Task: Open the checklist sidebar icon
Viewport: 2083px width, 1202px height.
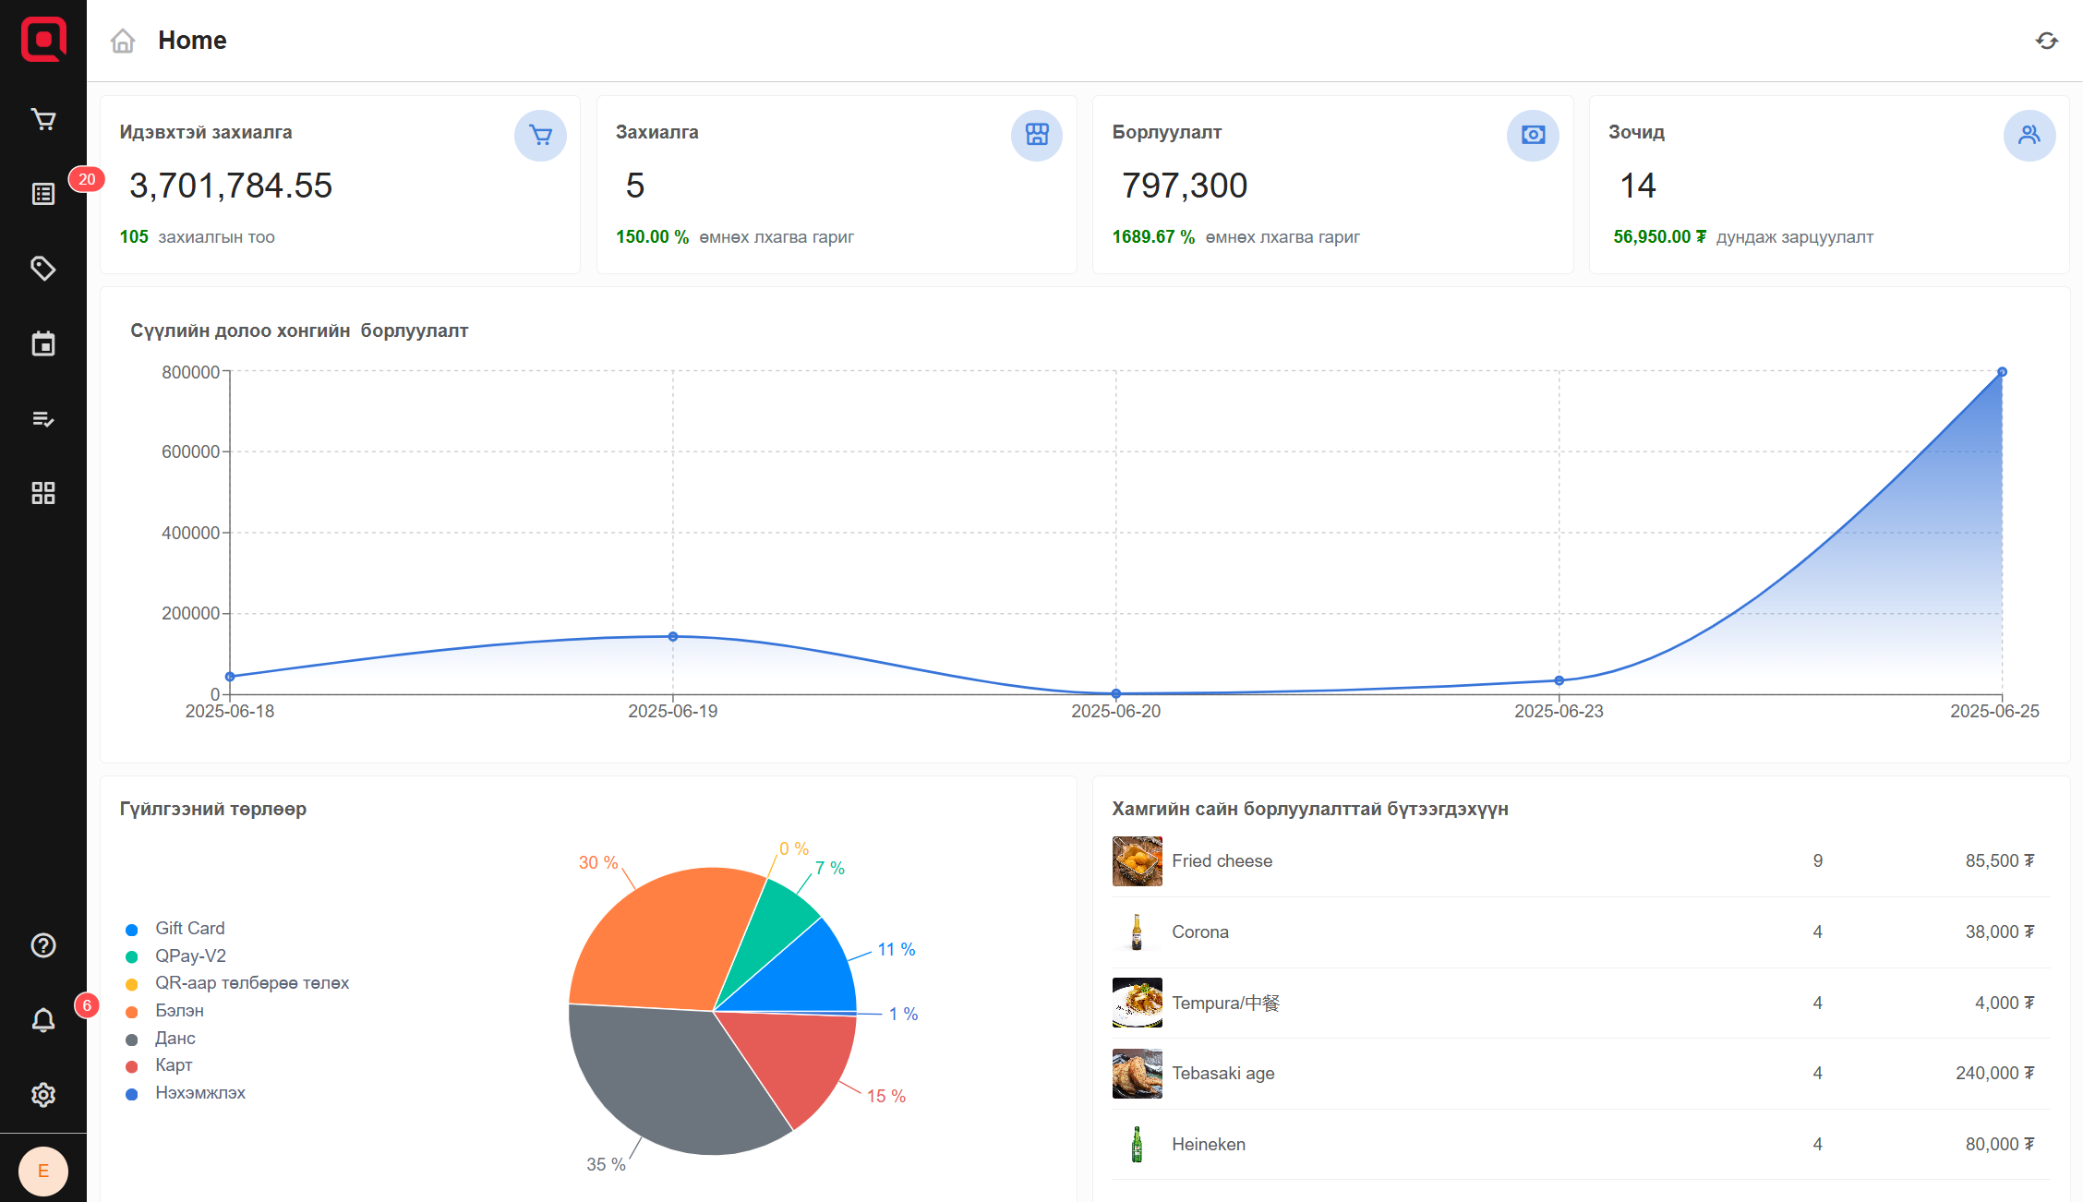Action: (x=43, y=419)
